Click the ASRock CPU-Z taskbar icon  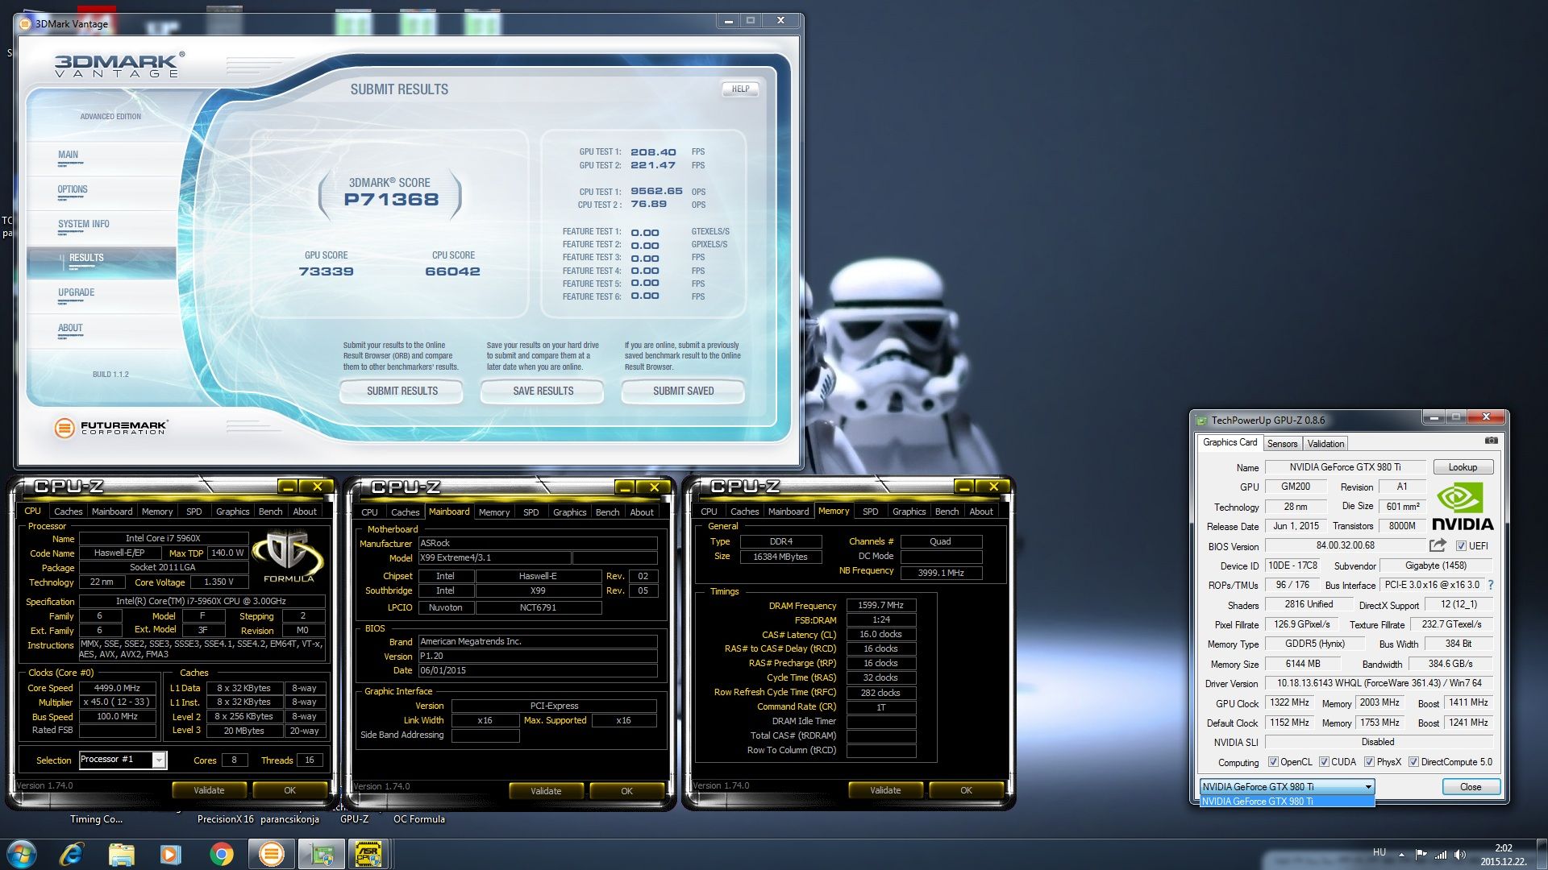(368, 854)
